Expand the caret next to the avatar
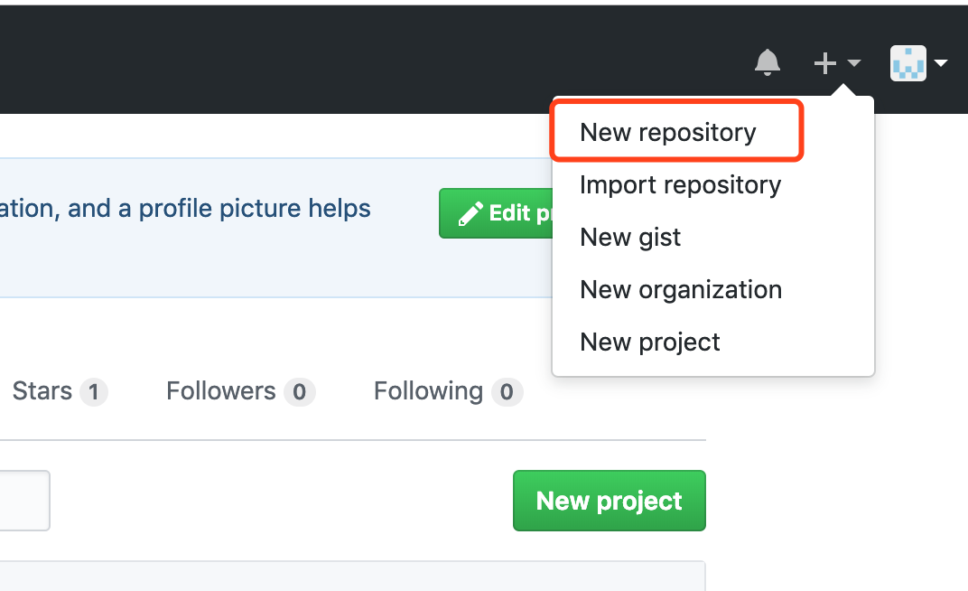Image resolution: width=968 pixels, height=591 pixels. [x=941, y=63]
